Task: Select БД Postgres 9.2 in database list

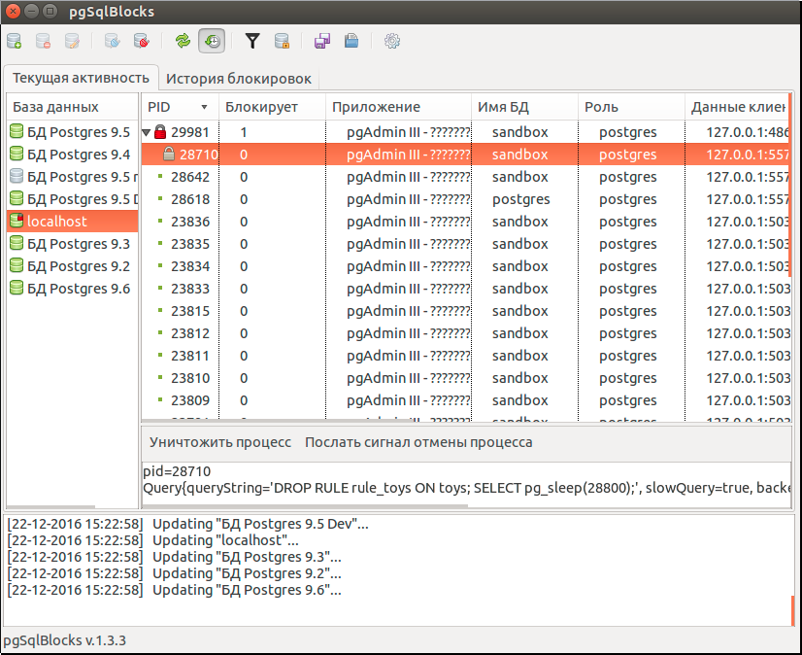Action: 73,266
